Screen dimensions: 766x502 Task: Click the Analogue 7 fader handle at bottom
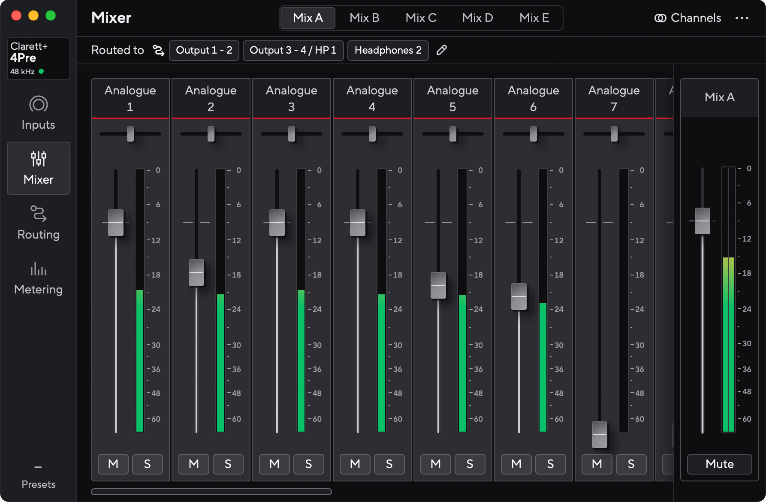(x=600, y=435)
